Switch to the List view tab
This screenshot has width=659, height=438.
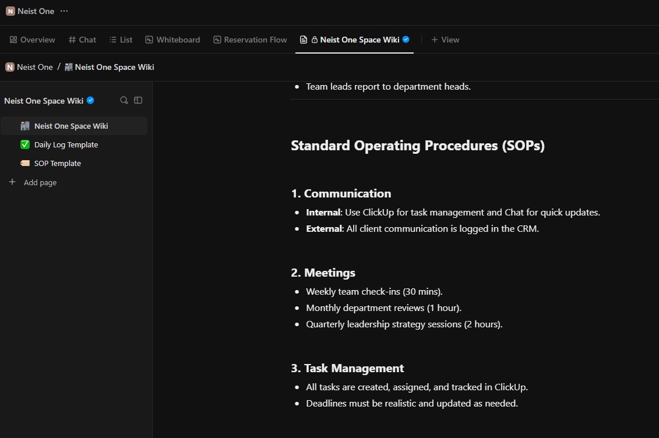tap(121, 40)
